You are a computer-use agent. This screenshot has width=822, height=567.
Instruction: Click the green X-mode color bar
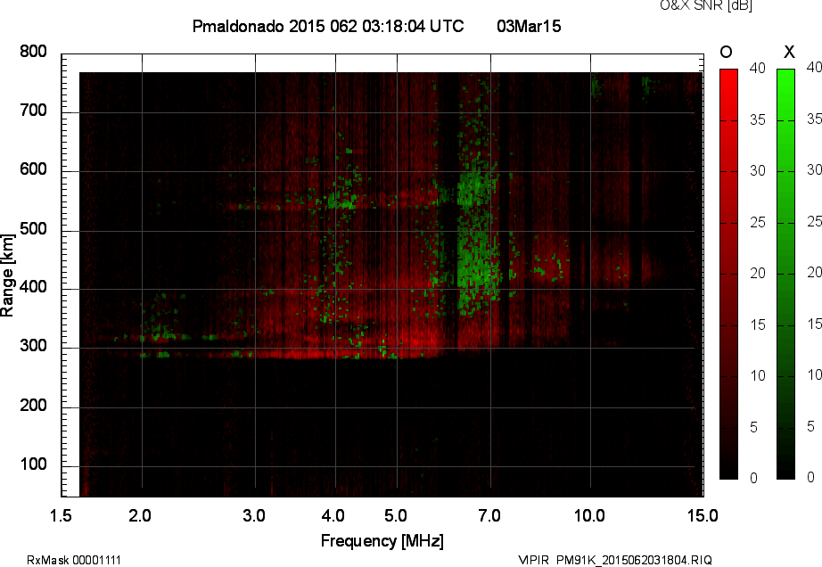pyautogui.click(x=785, y=274)
